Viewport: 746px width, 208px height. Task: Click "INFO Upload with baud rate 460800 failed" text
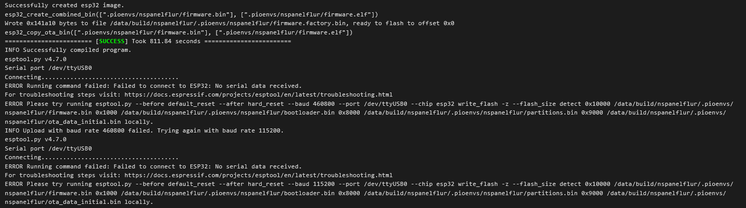point(77,130)
